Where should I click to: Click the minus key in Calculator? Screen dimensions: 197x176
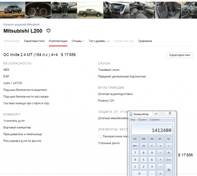[160, 166]
